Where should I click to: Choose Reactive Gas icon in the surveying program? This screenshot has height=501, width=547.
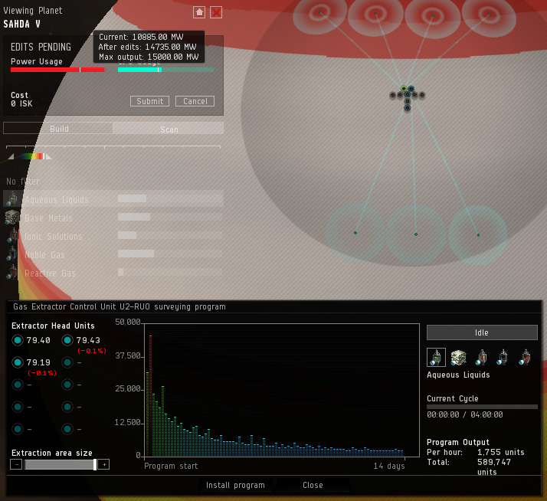click(525, 357)
